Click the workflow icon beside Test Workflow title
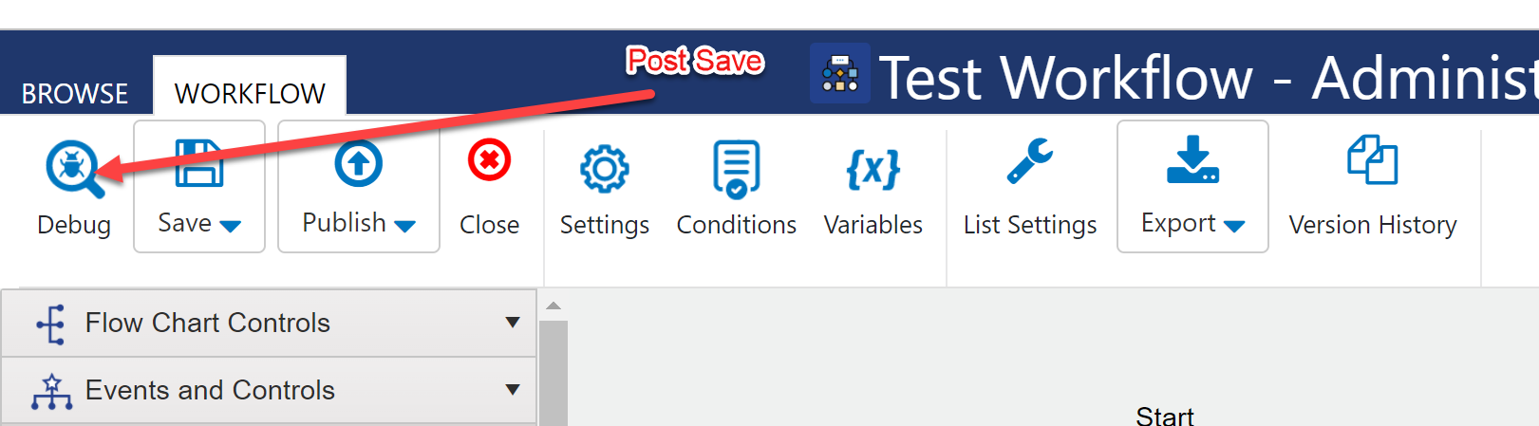This screenshot has height=426, width=1539. (x=840, y=73)
